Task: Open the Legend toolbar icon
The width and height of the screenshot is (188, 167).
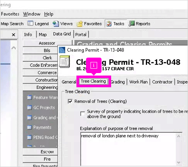Action: click(x=30, y=23)
